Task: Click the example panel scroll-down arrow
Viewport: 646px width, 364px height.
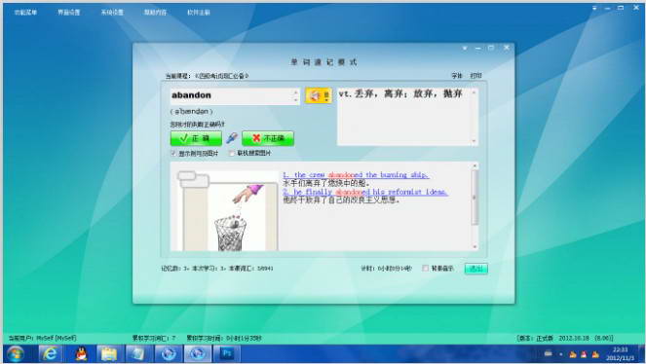Action: pos(475,247)
